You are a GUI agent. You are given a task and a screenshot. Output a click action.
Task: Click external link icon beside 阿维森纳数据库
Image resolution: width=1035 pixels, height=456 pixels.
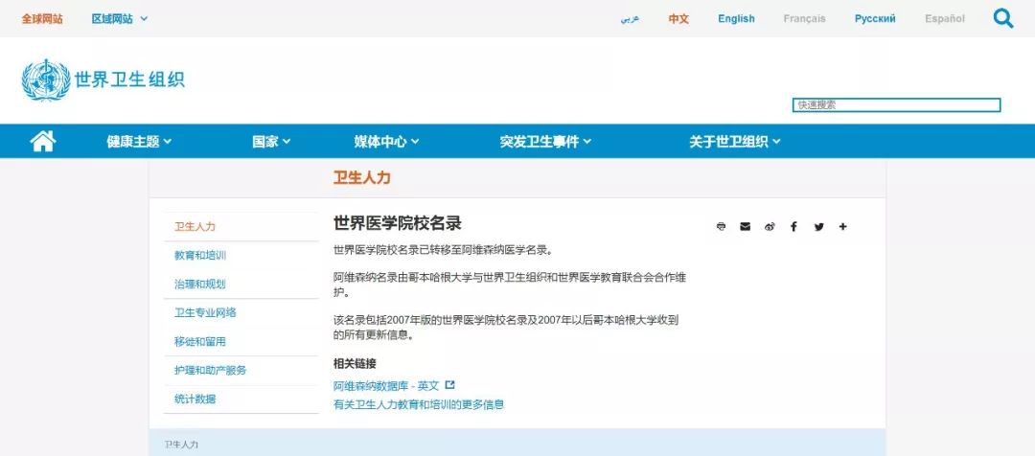pyautogui.click(x=449, y=385)
